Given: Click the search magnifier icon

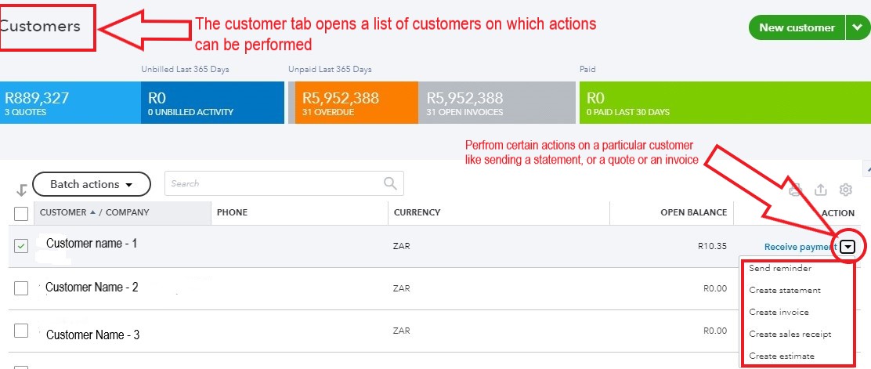Looking at the screenshot, I should [x=390, y=183].
